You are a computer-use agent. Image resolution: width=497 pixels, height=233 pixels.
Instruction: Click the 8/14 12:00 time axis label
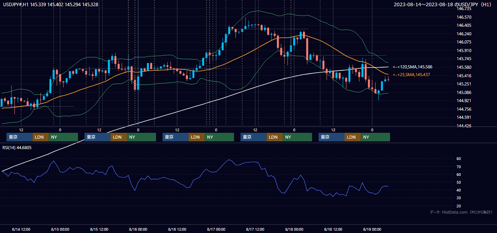(x=21, y=229)
